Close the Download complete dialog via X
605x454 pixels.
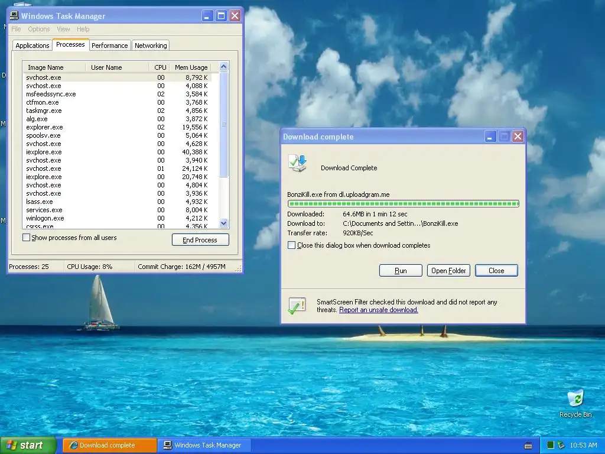(518, 137)
